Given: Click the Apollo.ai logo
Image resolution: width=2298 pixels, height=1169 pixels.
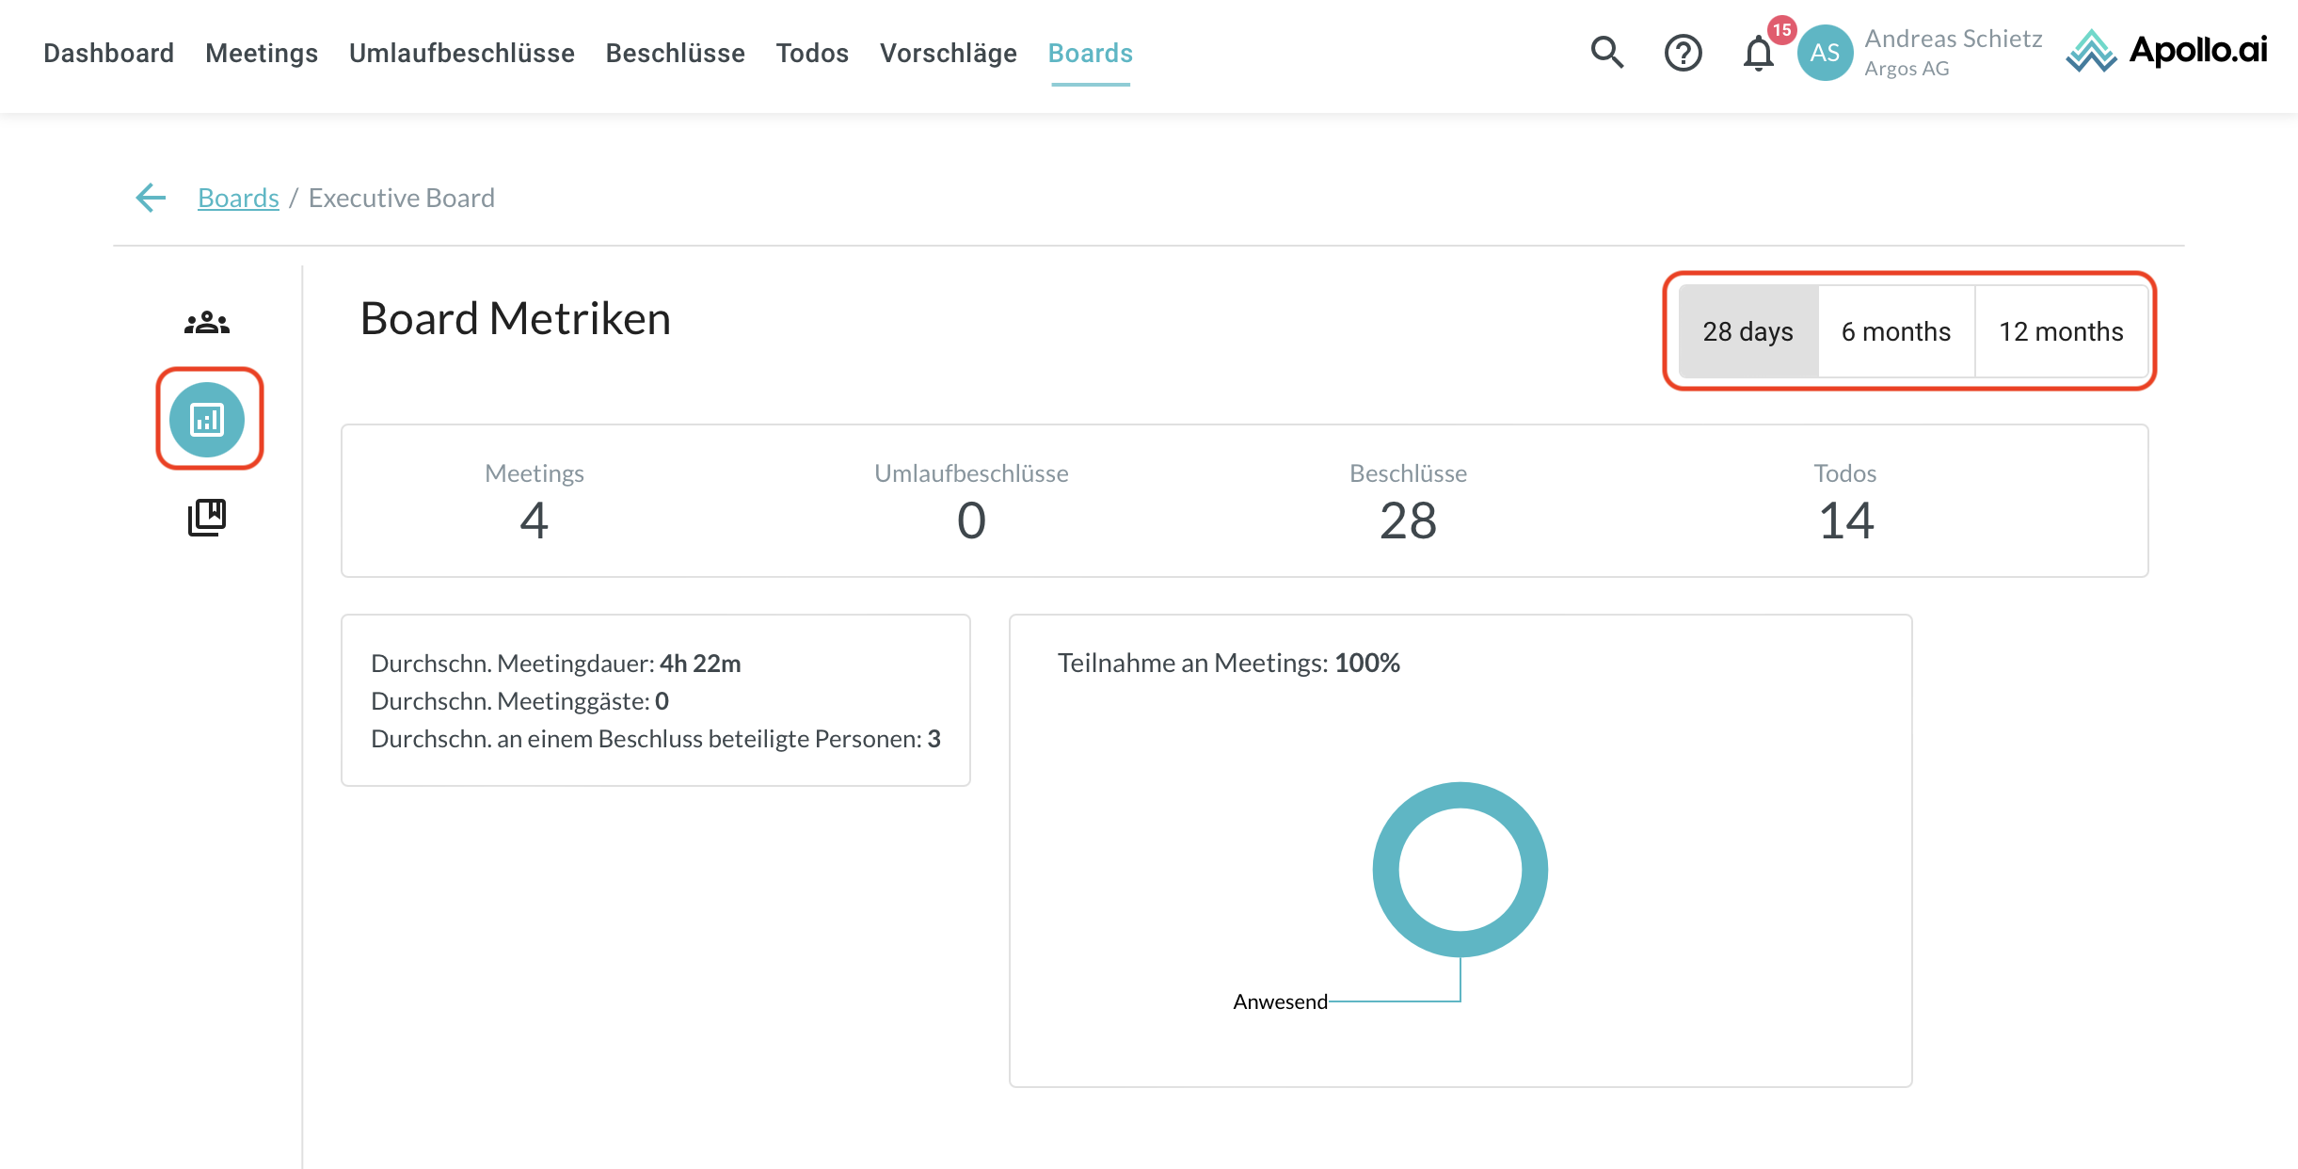Looking at the screenshot, I should click(x=2166, y=51).
